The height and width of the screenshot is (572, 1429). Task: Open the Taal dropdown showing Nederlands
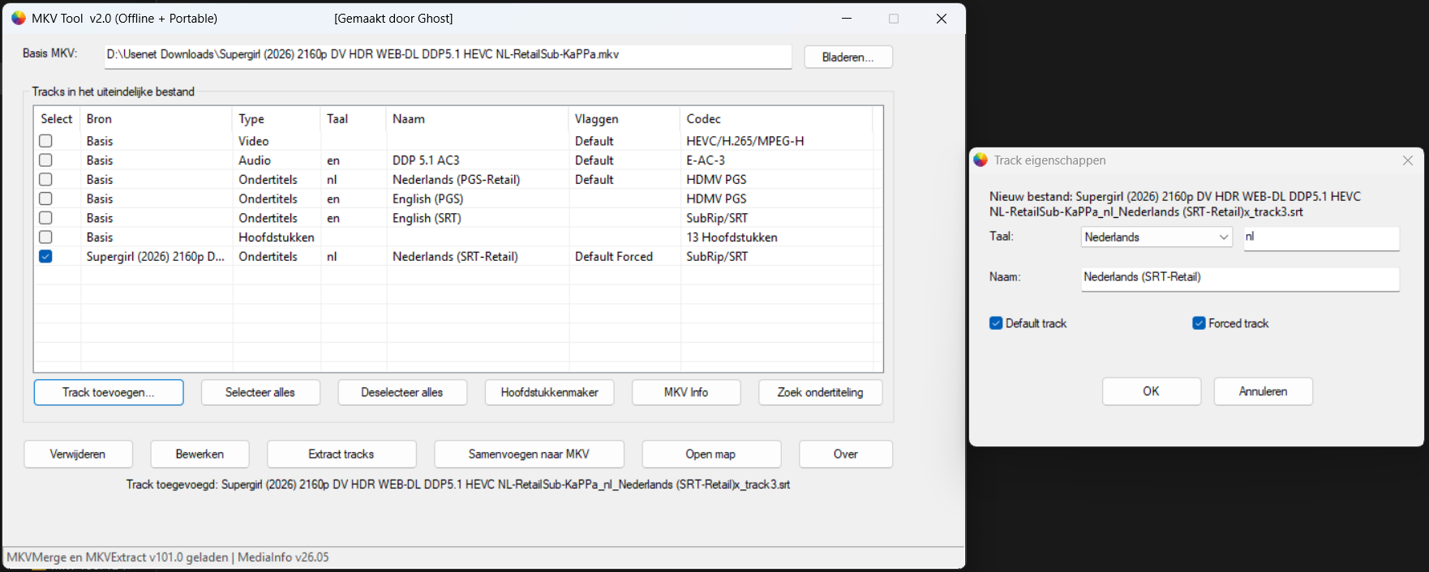coord(1157,237)
